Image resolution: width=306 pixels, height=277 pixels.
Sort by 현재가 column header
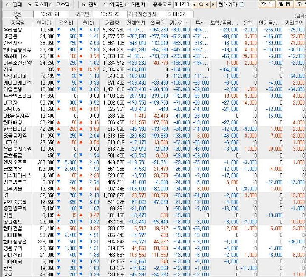point(44,23)
